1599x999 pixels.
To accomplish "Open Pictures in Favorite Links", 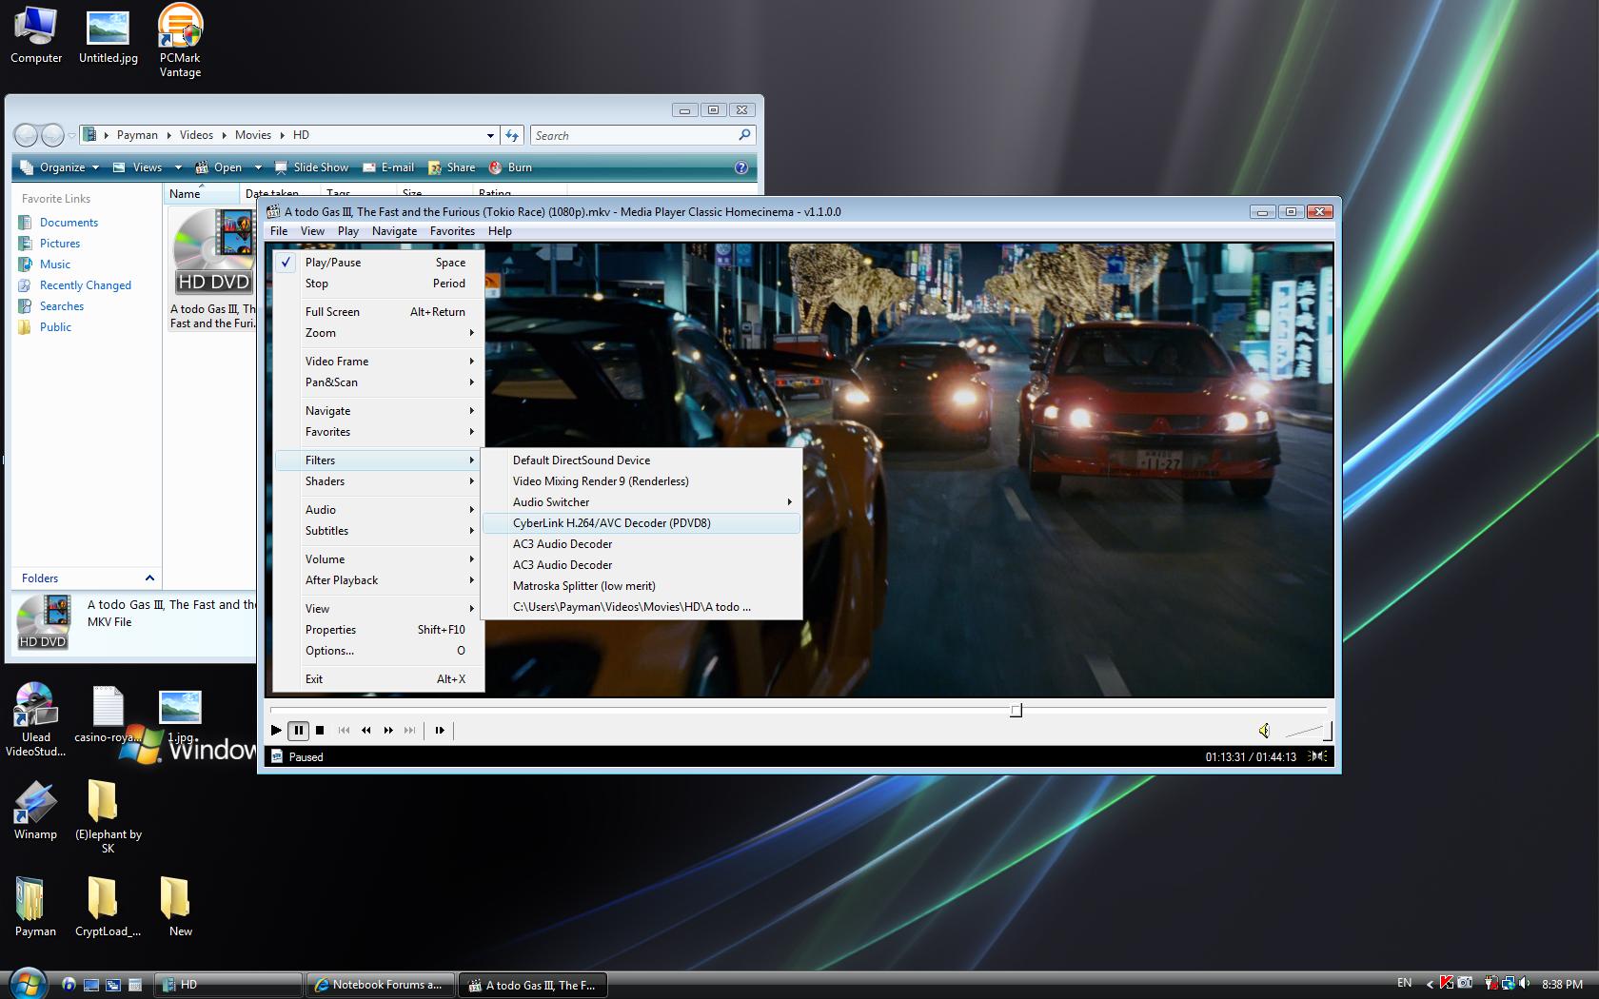I will pyautogui.click(x=49, y=244).
